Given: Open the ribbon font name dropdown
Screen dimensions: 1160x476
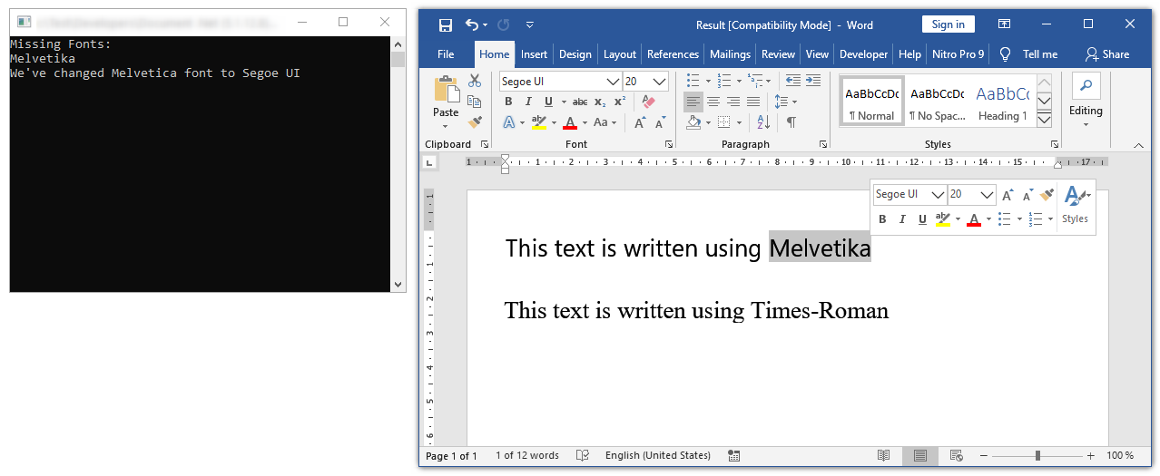Looking at the screenshot, I should [x=613, y=82].
